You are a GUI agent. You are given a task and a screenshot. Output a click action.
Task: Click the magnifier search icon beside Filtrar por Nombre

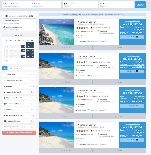[5, 68]
